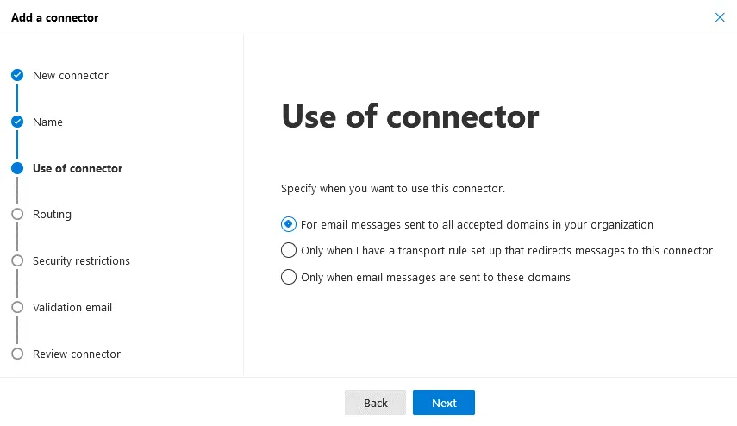Click the completed Name step checkmark icon
Viewport: 737px width, 426px height.
[16, 122]
